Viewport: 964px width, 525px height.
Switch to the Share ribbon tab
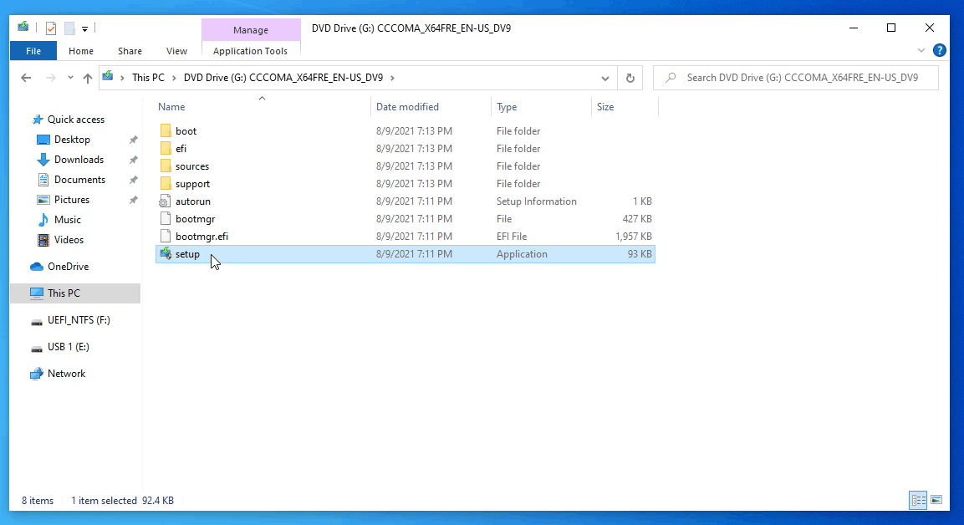130,51
